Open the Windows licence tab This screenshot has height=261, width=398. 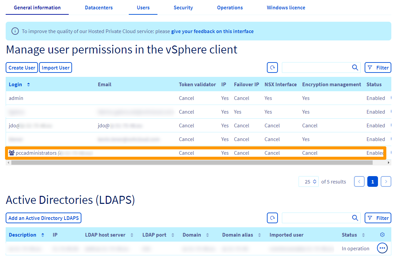tap(286, 8)
